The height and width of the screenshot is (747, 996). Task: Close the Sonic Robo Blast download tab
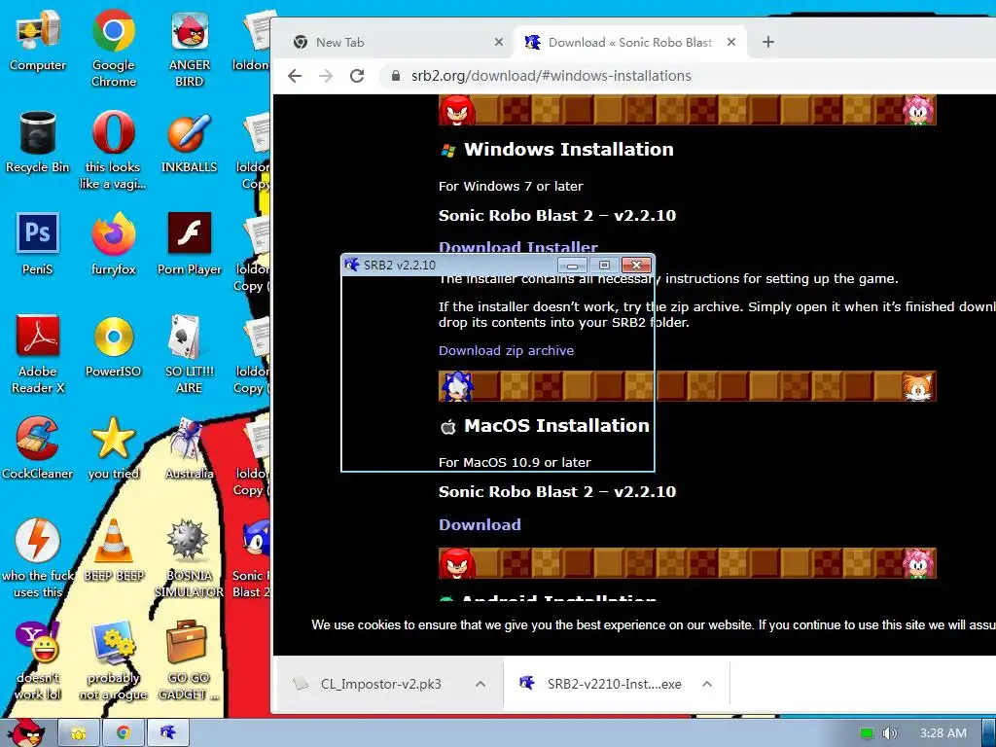[x=731, y=42]
